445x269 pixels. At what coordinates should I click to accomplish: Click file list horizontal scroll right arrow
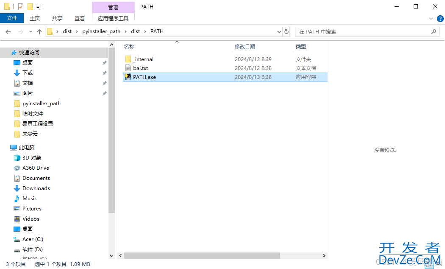324,256
